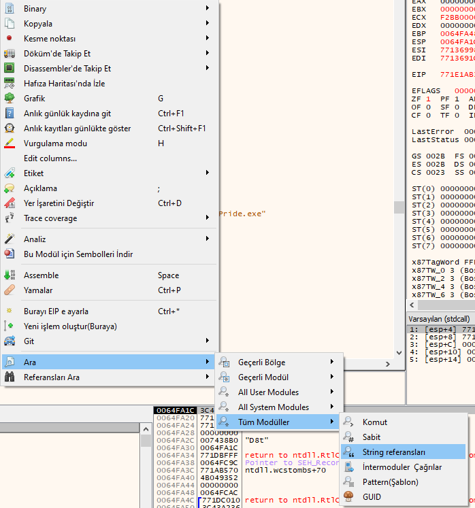Expand the Binary submenu arrow
This screenshot has width=475, height=508.
[207, 7]
